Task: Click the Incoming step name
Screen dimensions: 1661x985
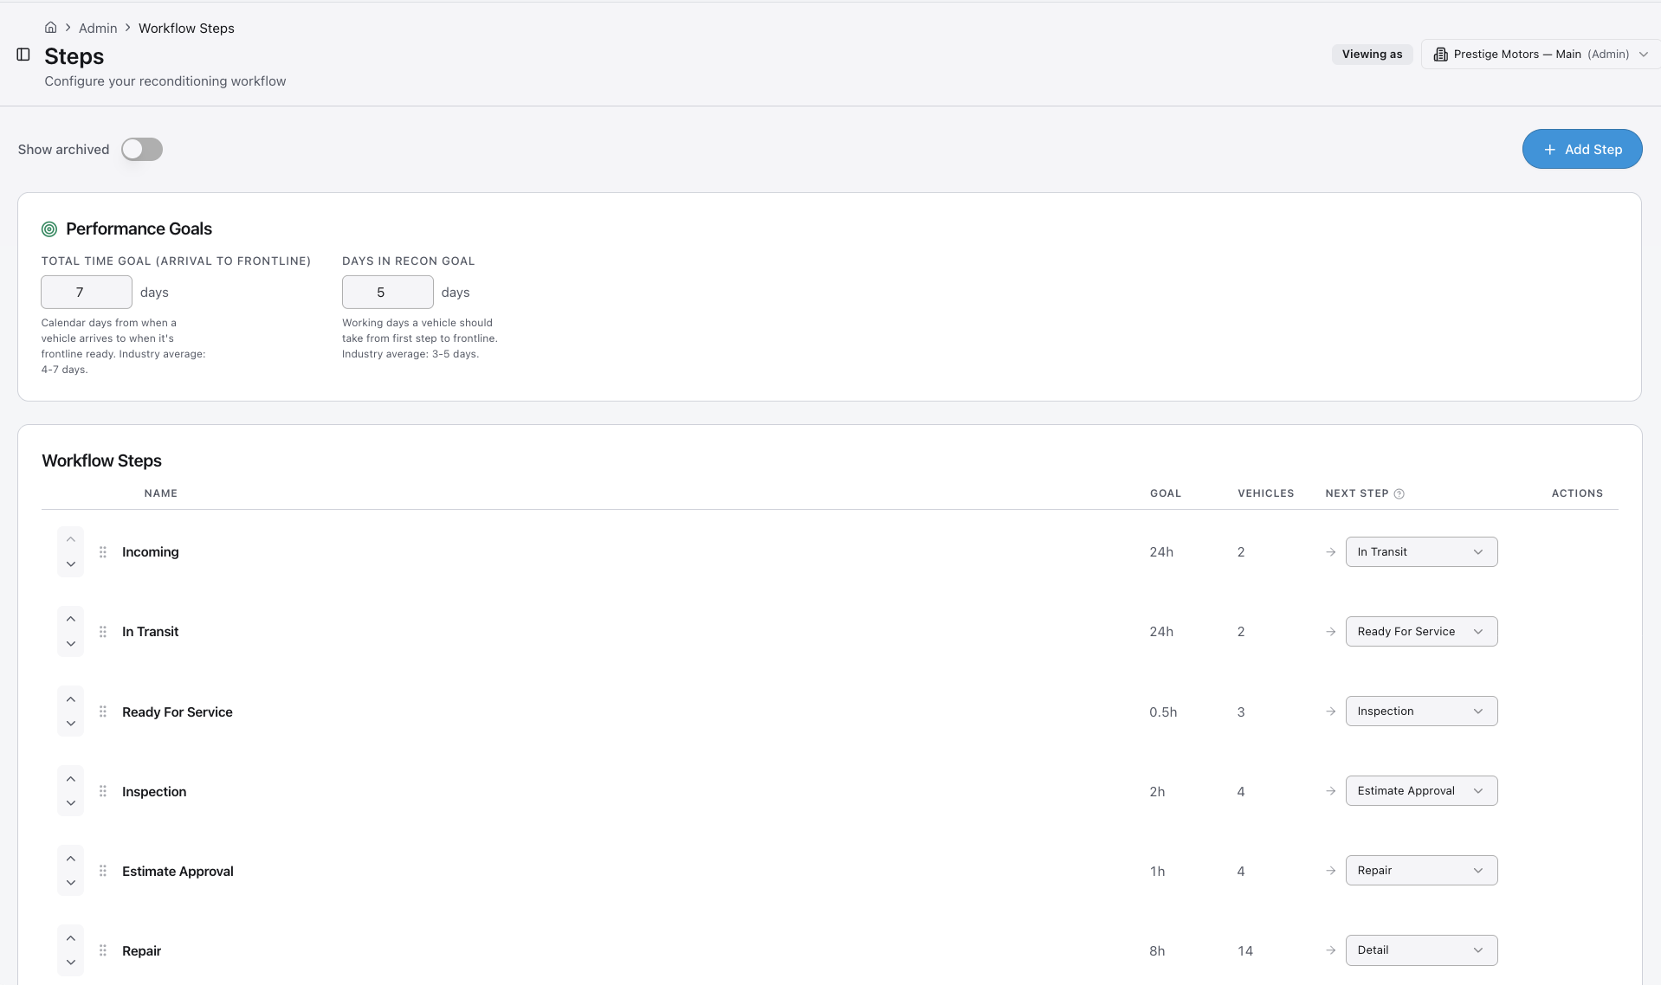Action: point(151,552)
